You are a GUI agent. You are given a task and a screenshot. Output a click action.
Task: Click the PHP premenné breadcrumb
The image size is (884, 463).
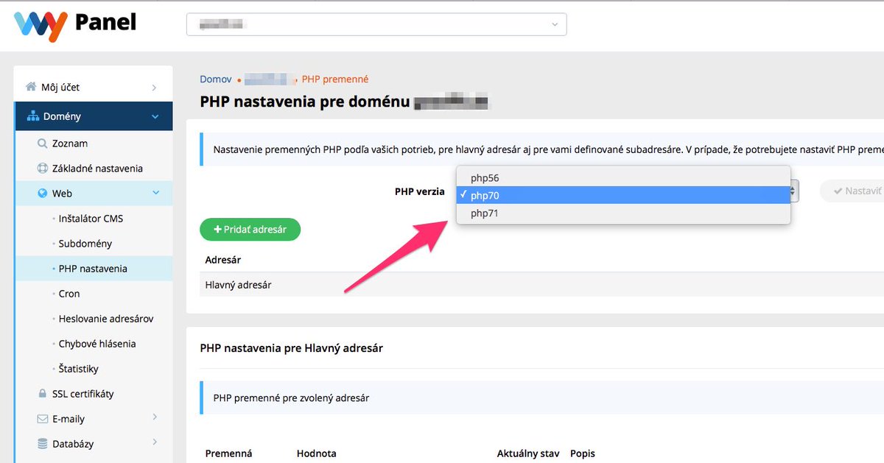335,79
